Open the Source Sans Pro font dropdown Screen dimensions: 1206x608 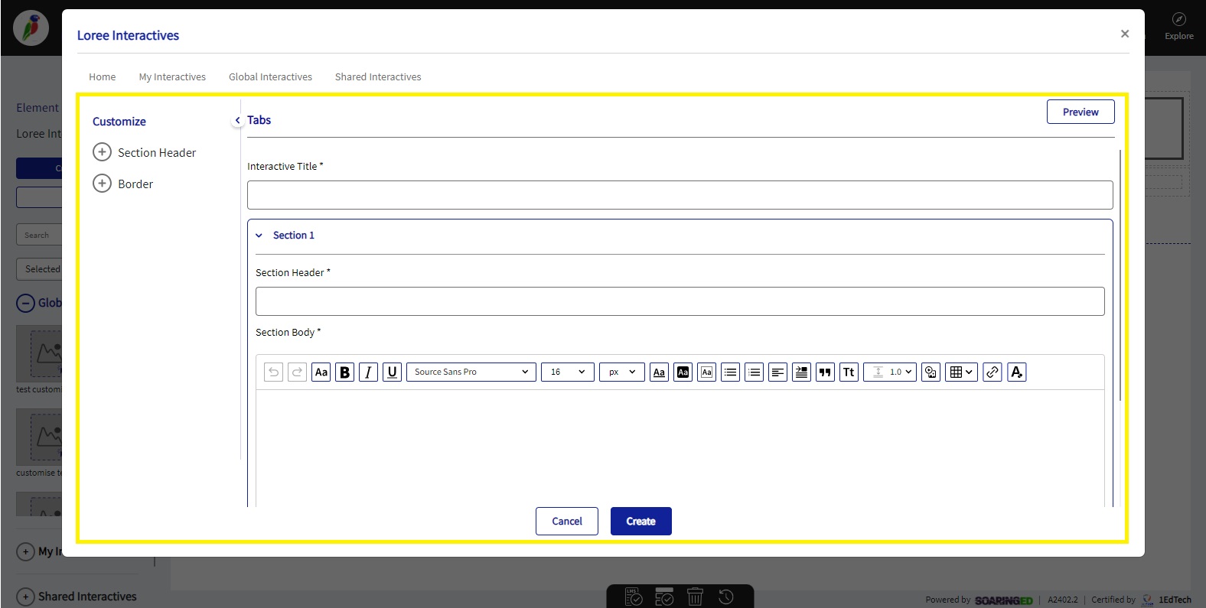pos(471,372)
